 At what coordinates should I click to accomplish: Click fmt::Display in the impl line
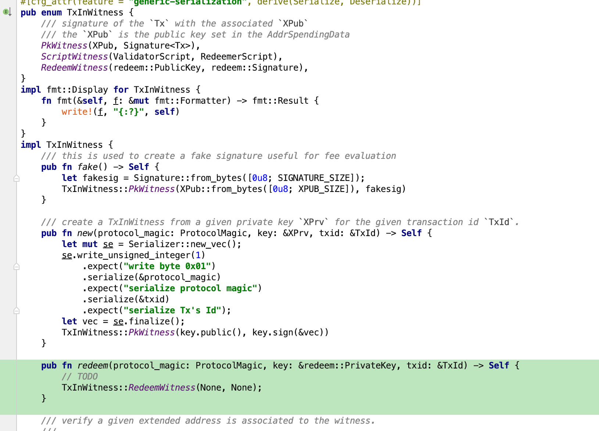click(x=77, y=90)
